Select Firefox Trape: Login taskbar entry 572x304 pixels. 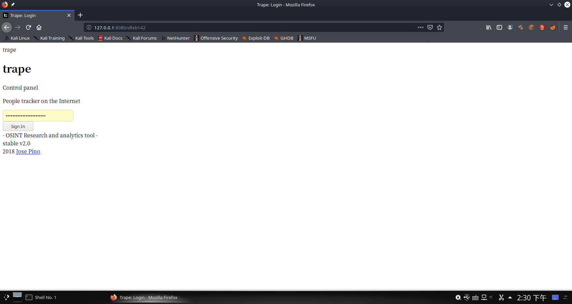tap(150, 297)
